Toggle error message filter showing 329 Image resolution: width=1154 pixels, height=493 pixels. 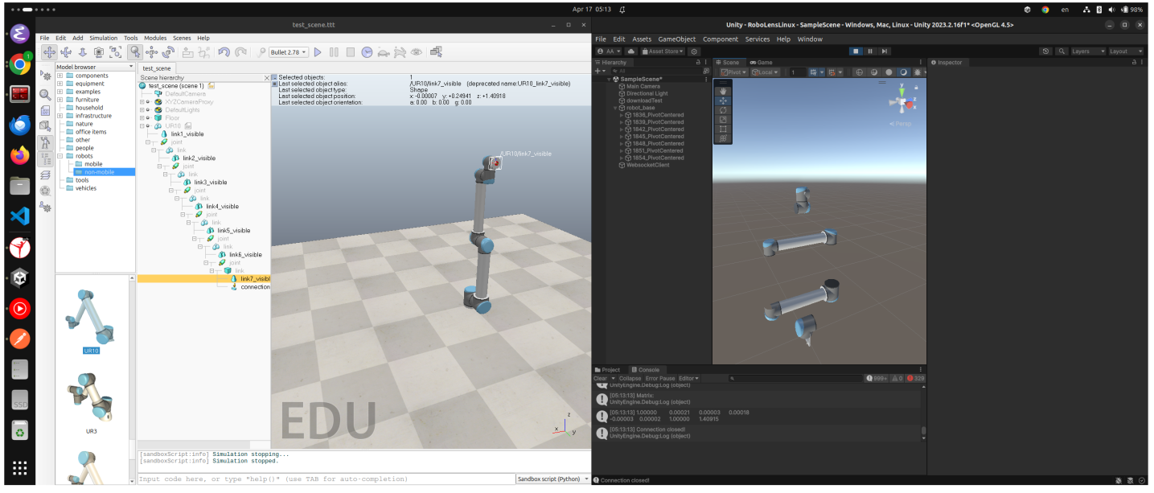[x=915, y=378]
